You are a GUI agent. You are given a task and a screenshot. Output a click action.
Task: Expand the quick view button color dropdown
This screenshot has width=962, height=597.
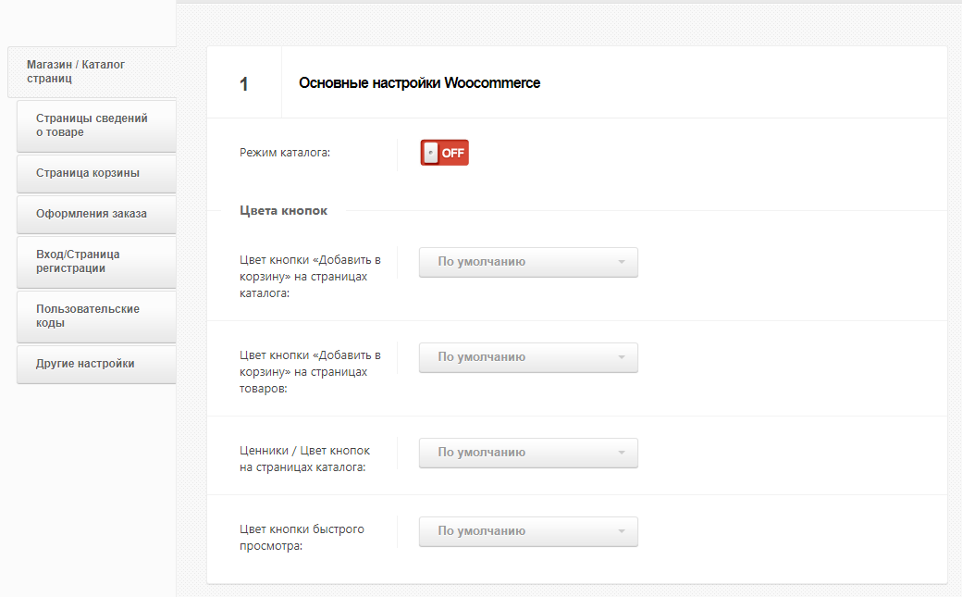[528, 531]
